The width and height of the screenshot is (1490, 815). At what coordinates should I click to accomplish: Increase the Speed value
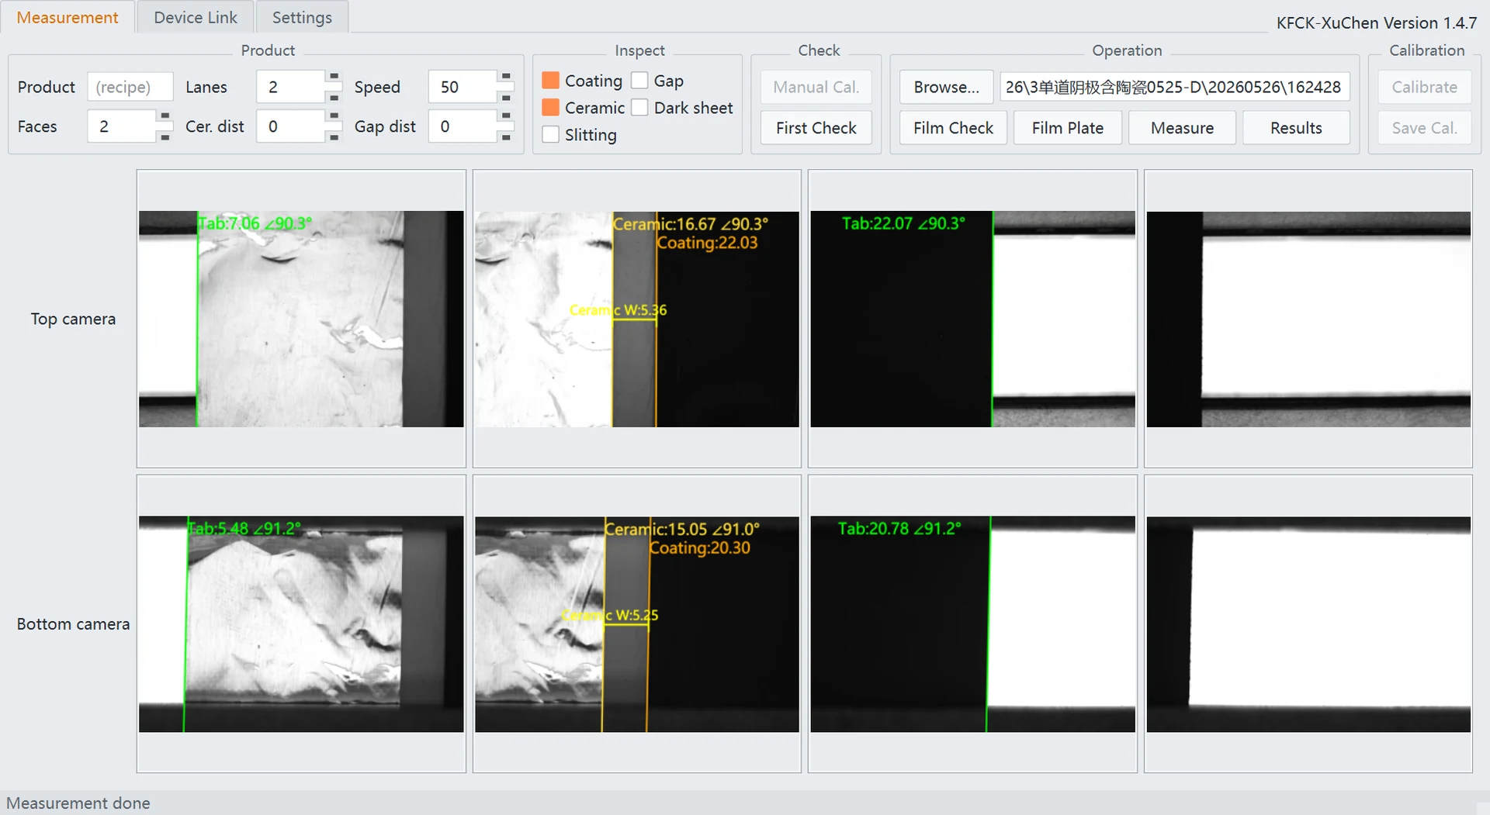[x=506, y=77]
